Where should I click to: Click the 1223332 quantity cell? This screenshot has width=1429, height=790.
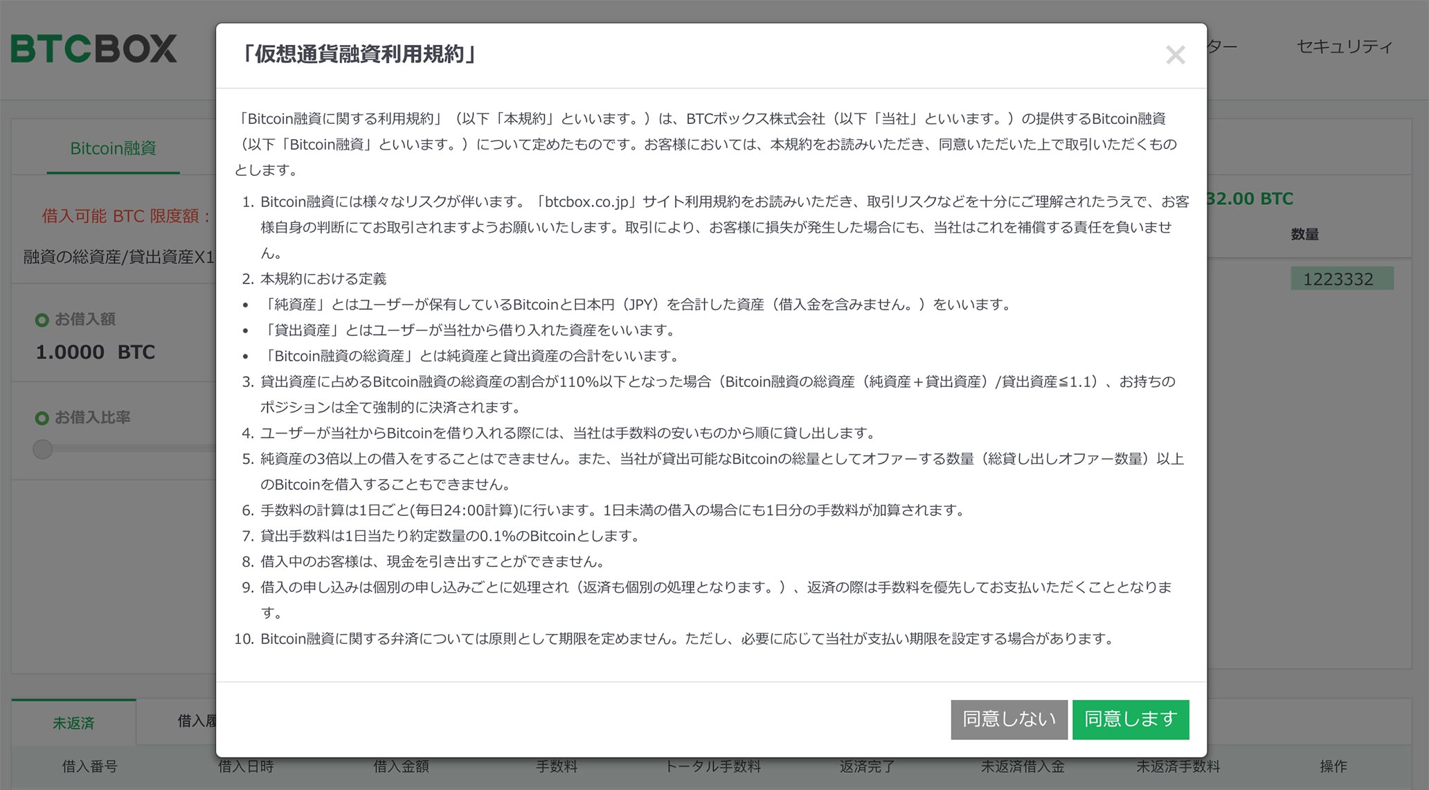pos(1342,279)
